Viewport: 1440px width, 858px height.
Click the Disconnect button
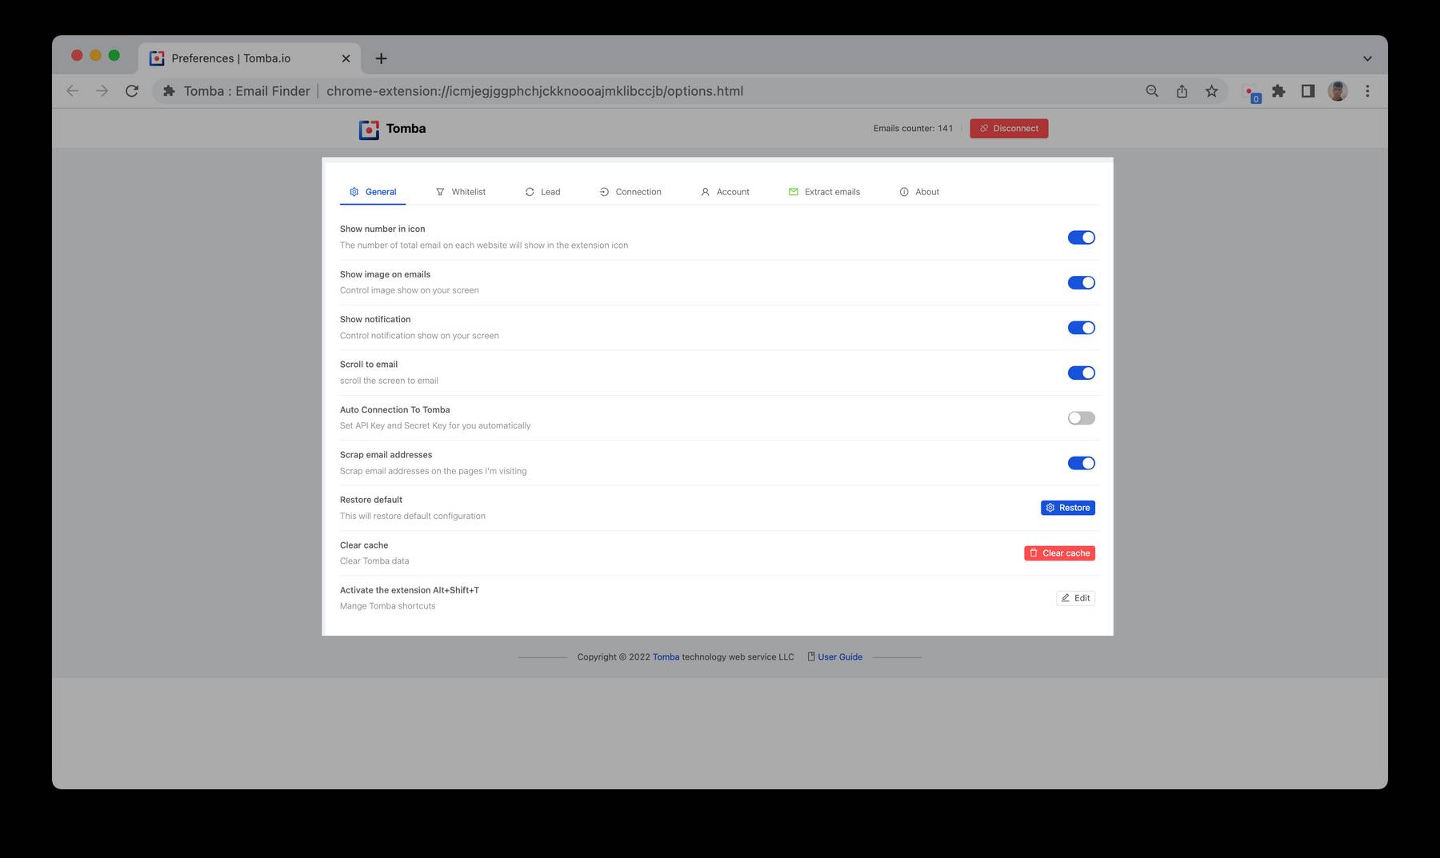1009,129
